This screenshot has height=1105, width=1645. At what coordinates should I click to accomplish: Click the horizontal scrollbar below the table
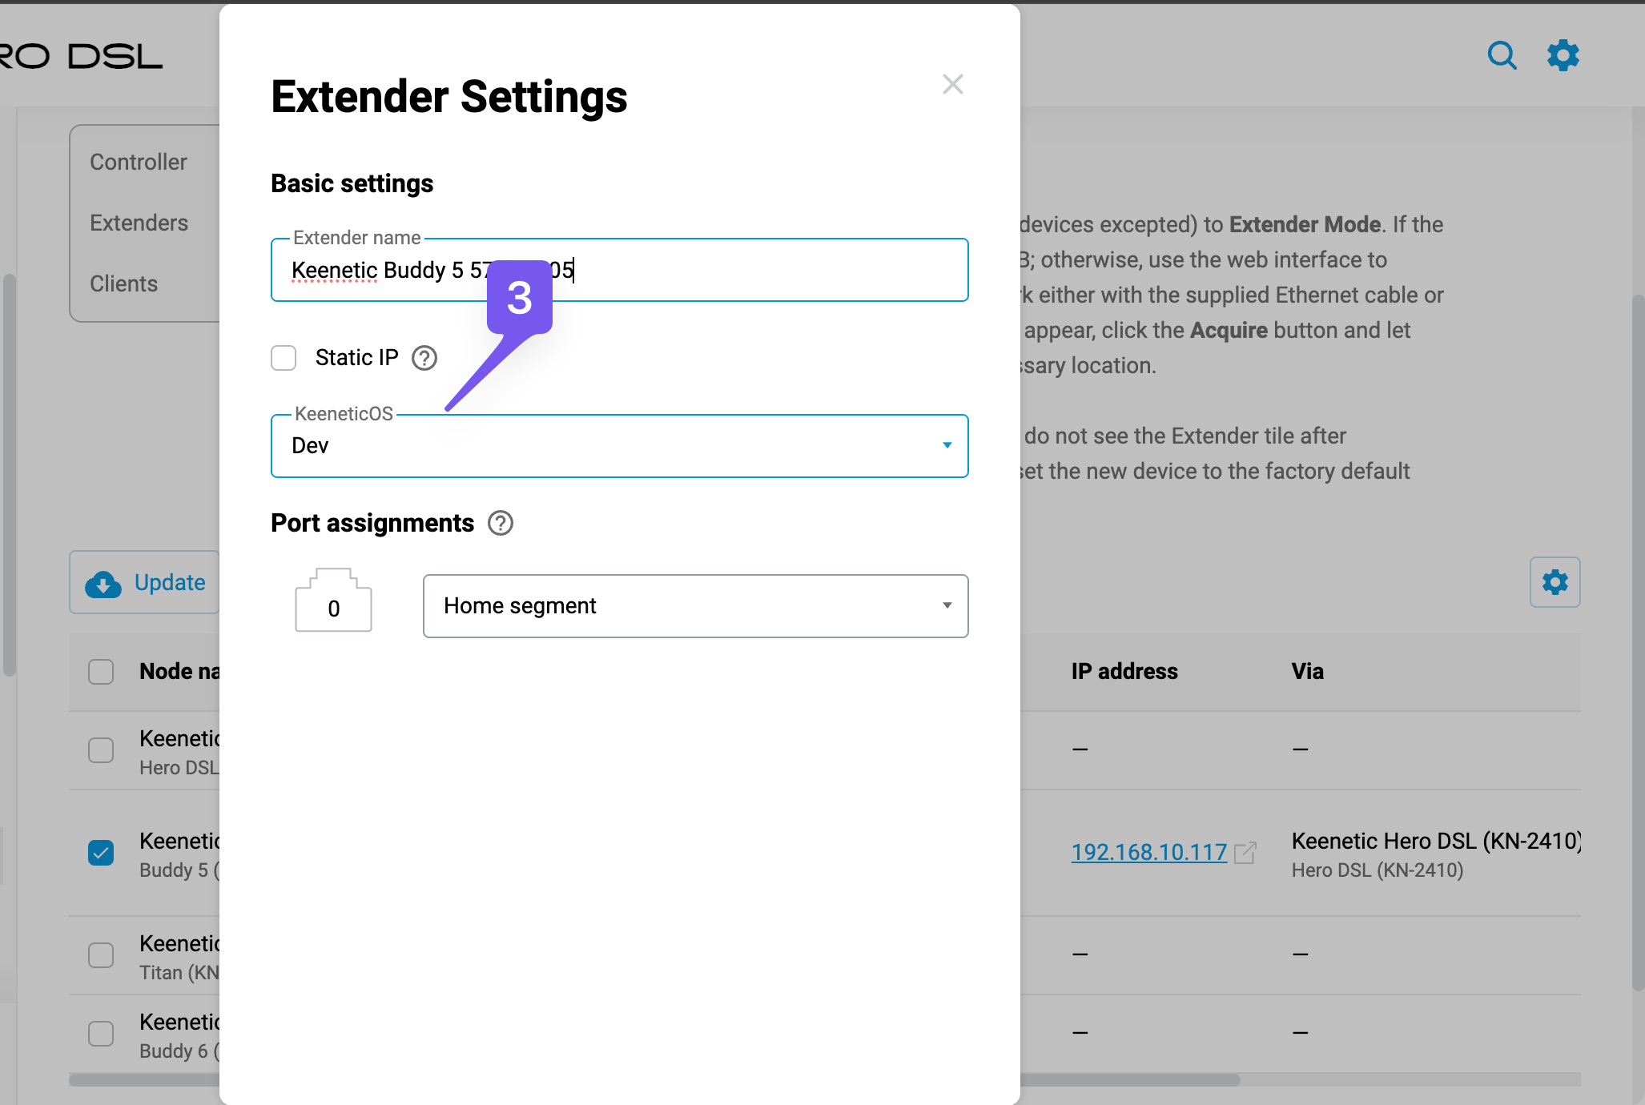[1121, 1080]
